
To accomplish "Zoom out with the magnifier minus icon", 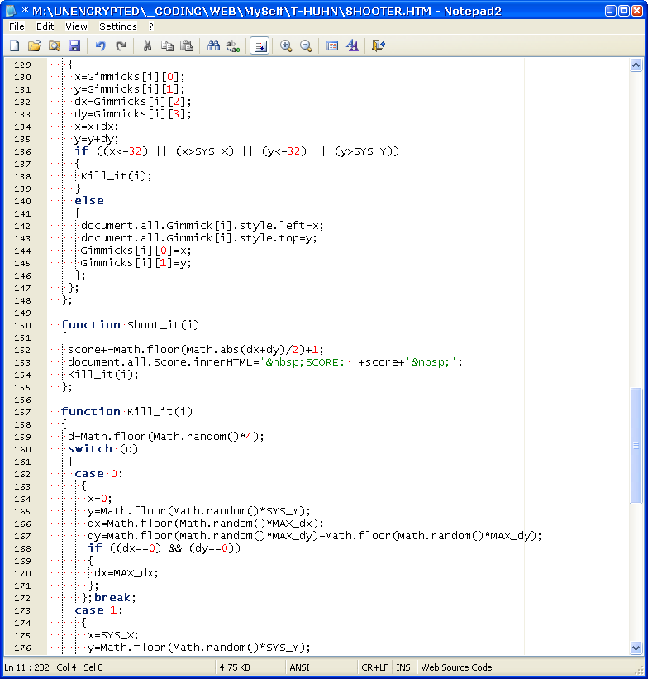I will click(306, 45).
